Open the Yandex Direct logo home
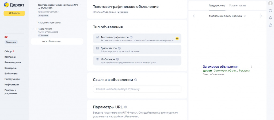The width and height of the screenshot is (274, 120). tap(14, 5)
